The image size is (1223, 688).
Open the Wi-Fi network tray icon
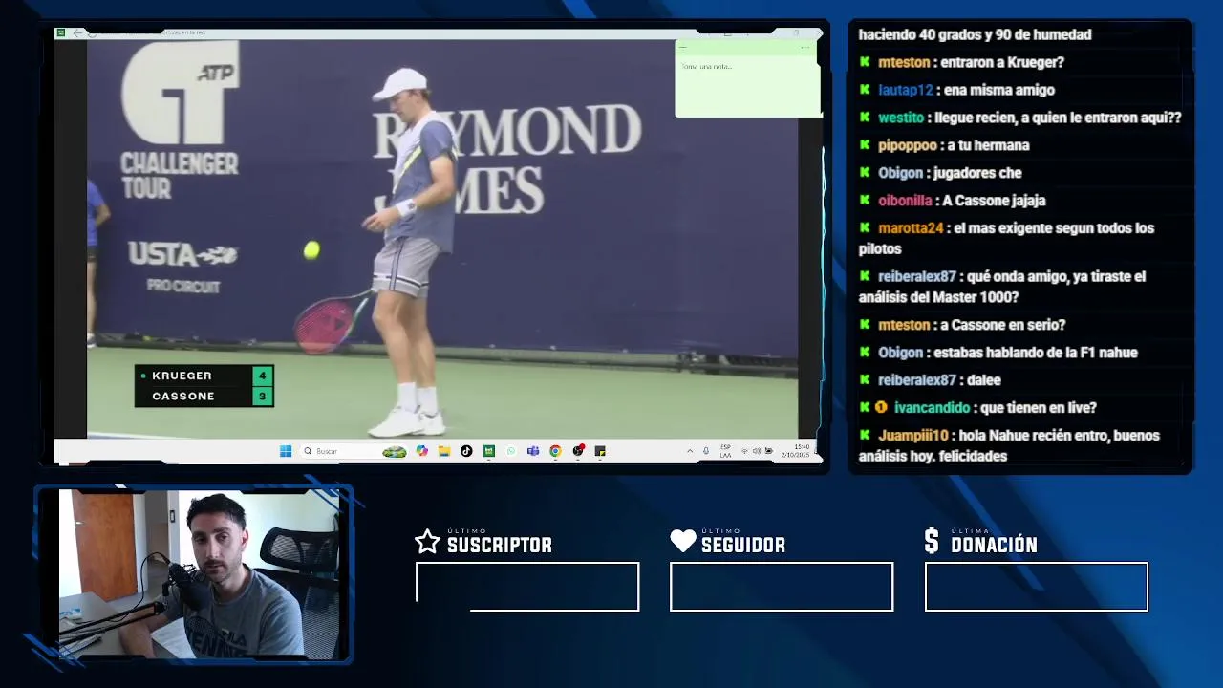tap(744, 451)
